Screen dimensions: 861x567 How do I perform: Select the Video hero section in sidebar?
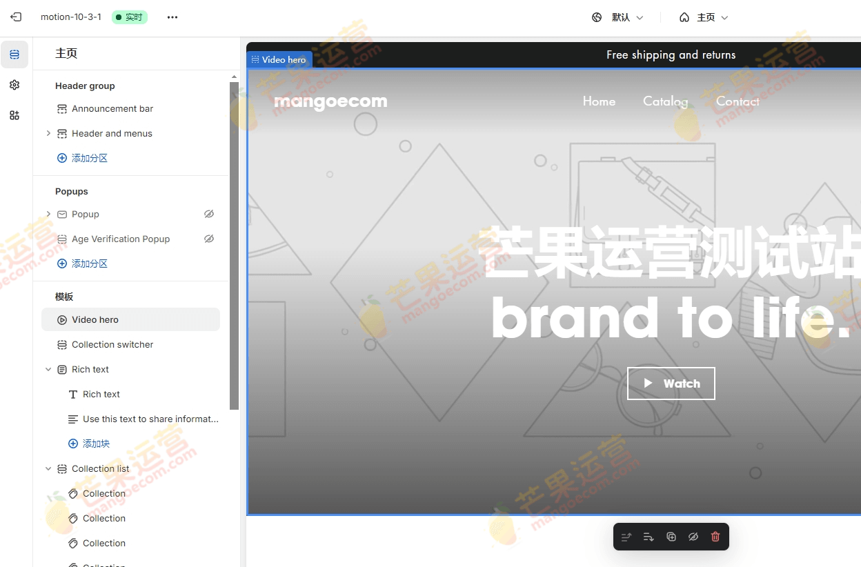click(x=130, y=320)
